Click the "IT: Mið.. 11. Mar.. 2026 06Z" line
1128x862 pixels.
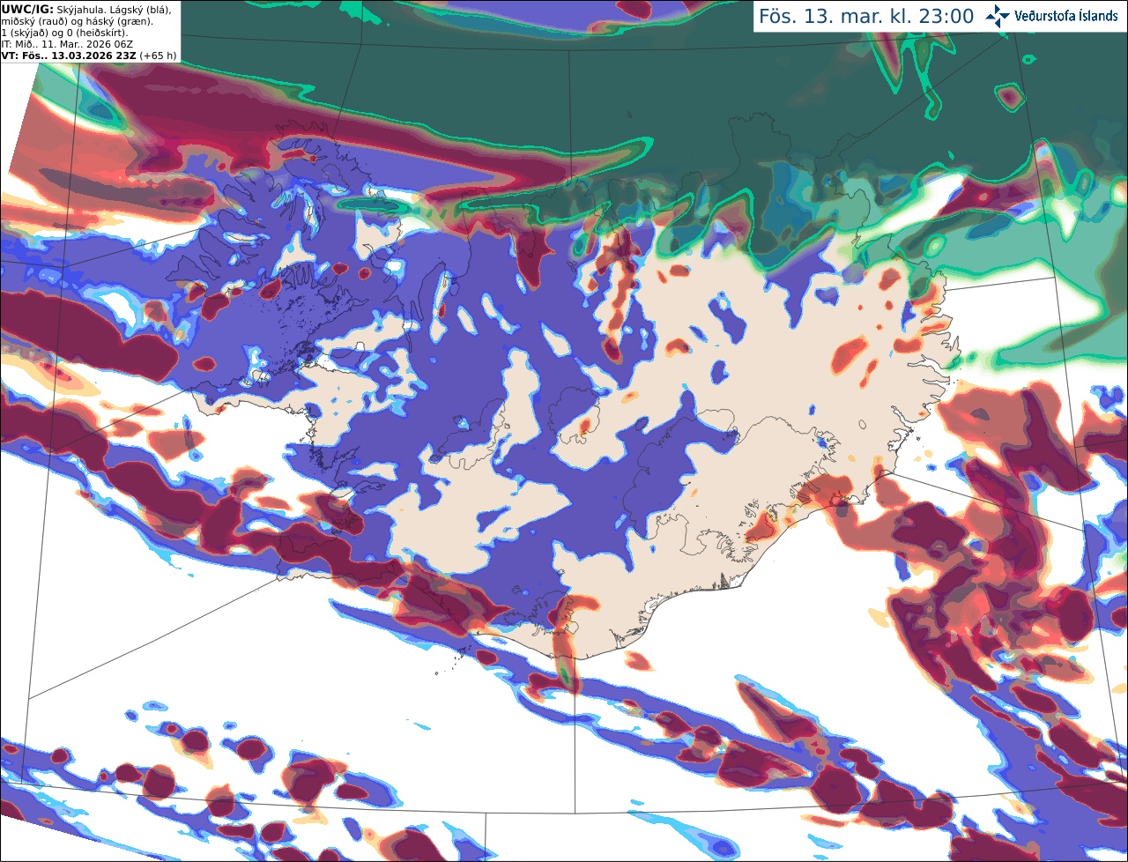pyautogui.click(x=68, y=44)
